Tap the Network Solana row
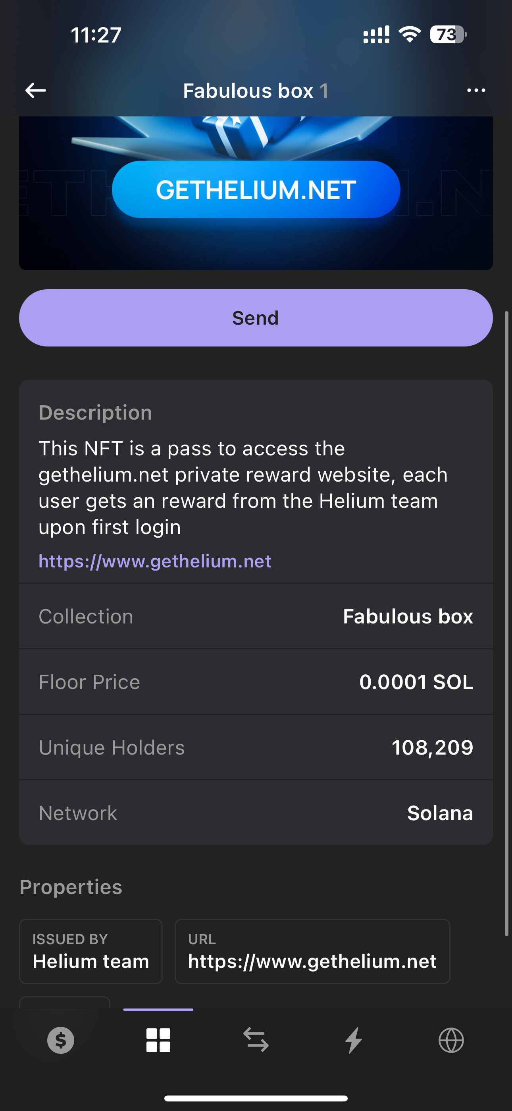This screenshot has height=1111, width=512. click(x=256, y=813)
